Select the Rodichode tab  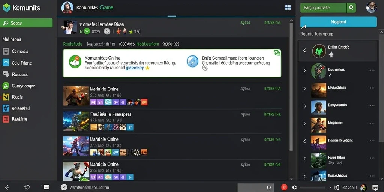73,44
